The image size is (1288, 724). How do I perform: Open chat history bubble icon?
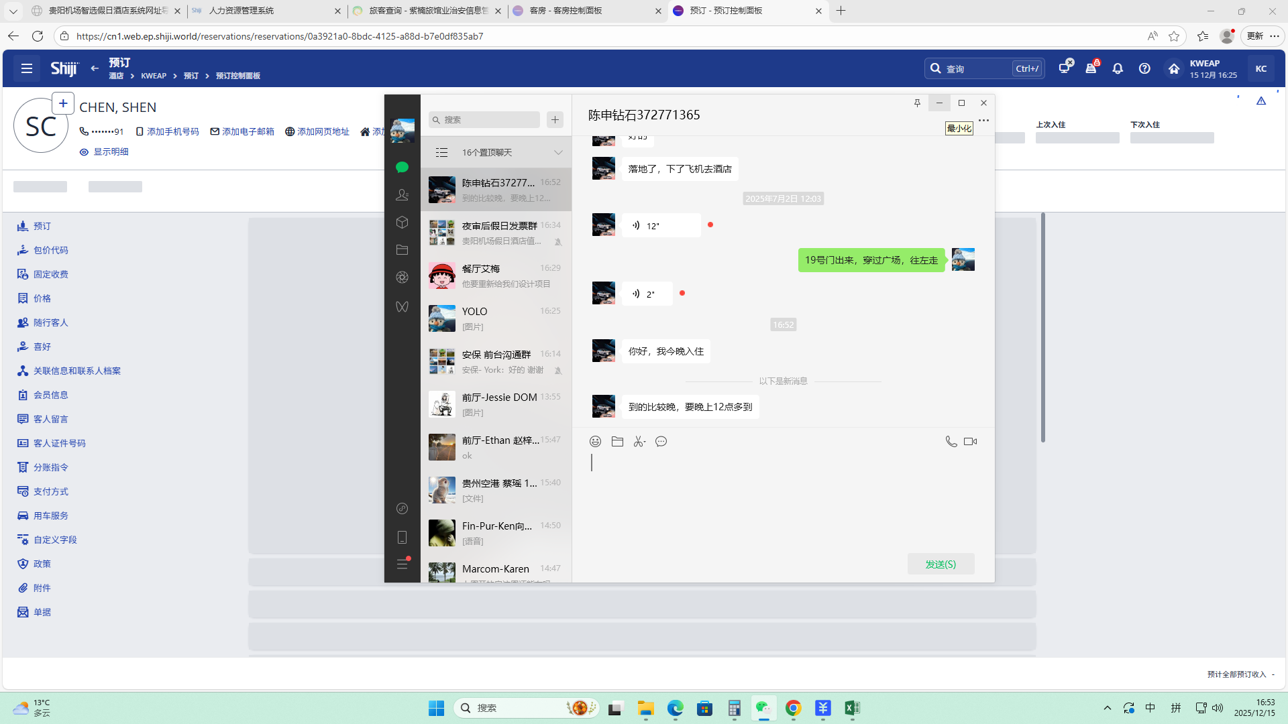coord(661,441)
